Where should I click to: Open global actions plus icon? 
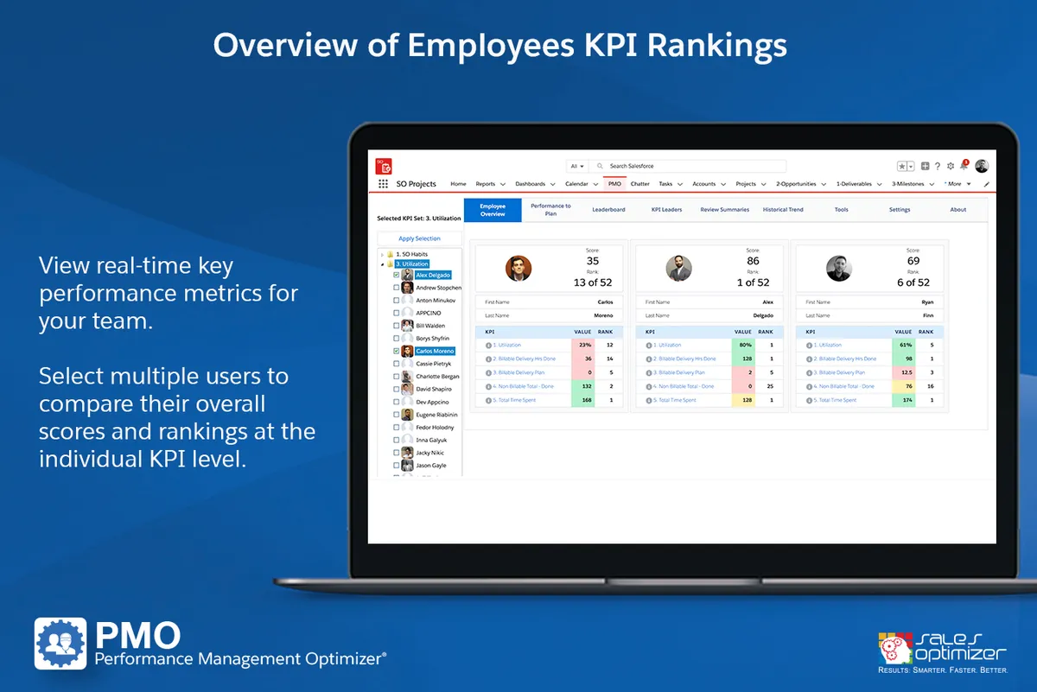pos(925,166)
